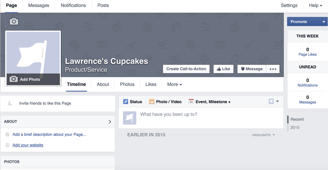Open the About tab

103,84
